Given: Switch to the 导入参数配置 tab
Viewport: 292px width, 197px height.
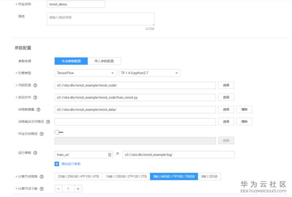Looking at the screenshot, I should (104, 61).
